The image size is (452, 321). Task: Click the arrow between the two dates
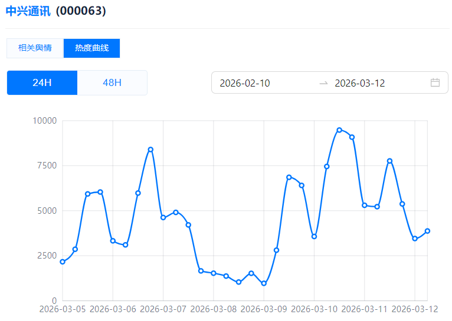coord(323,83)
